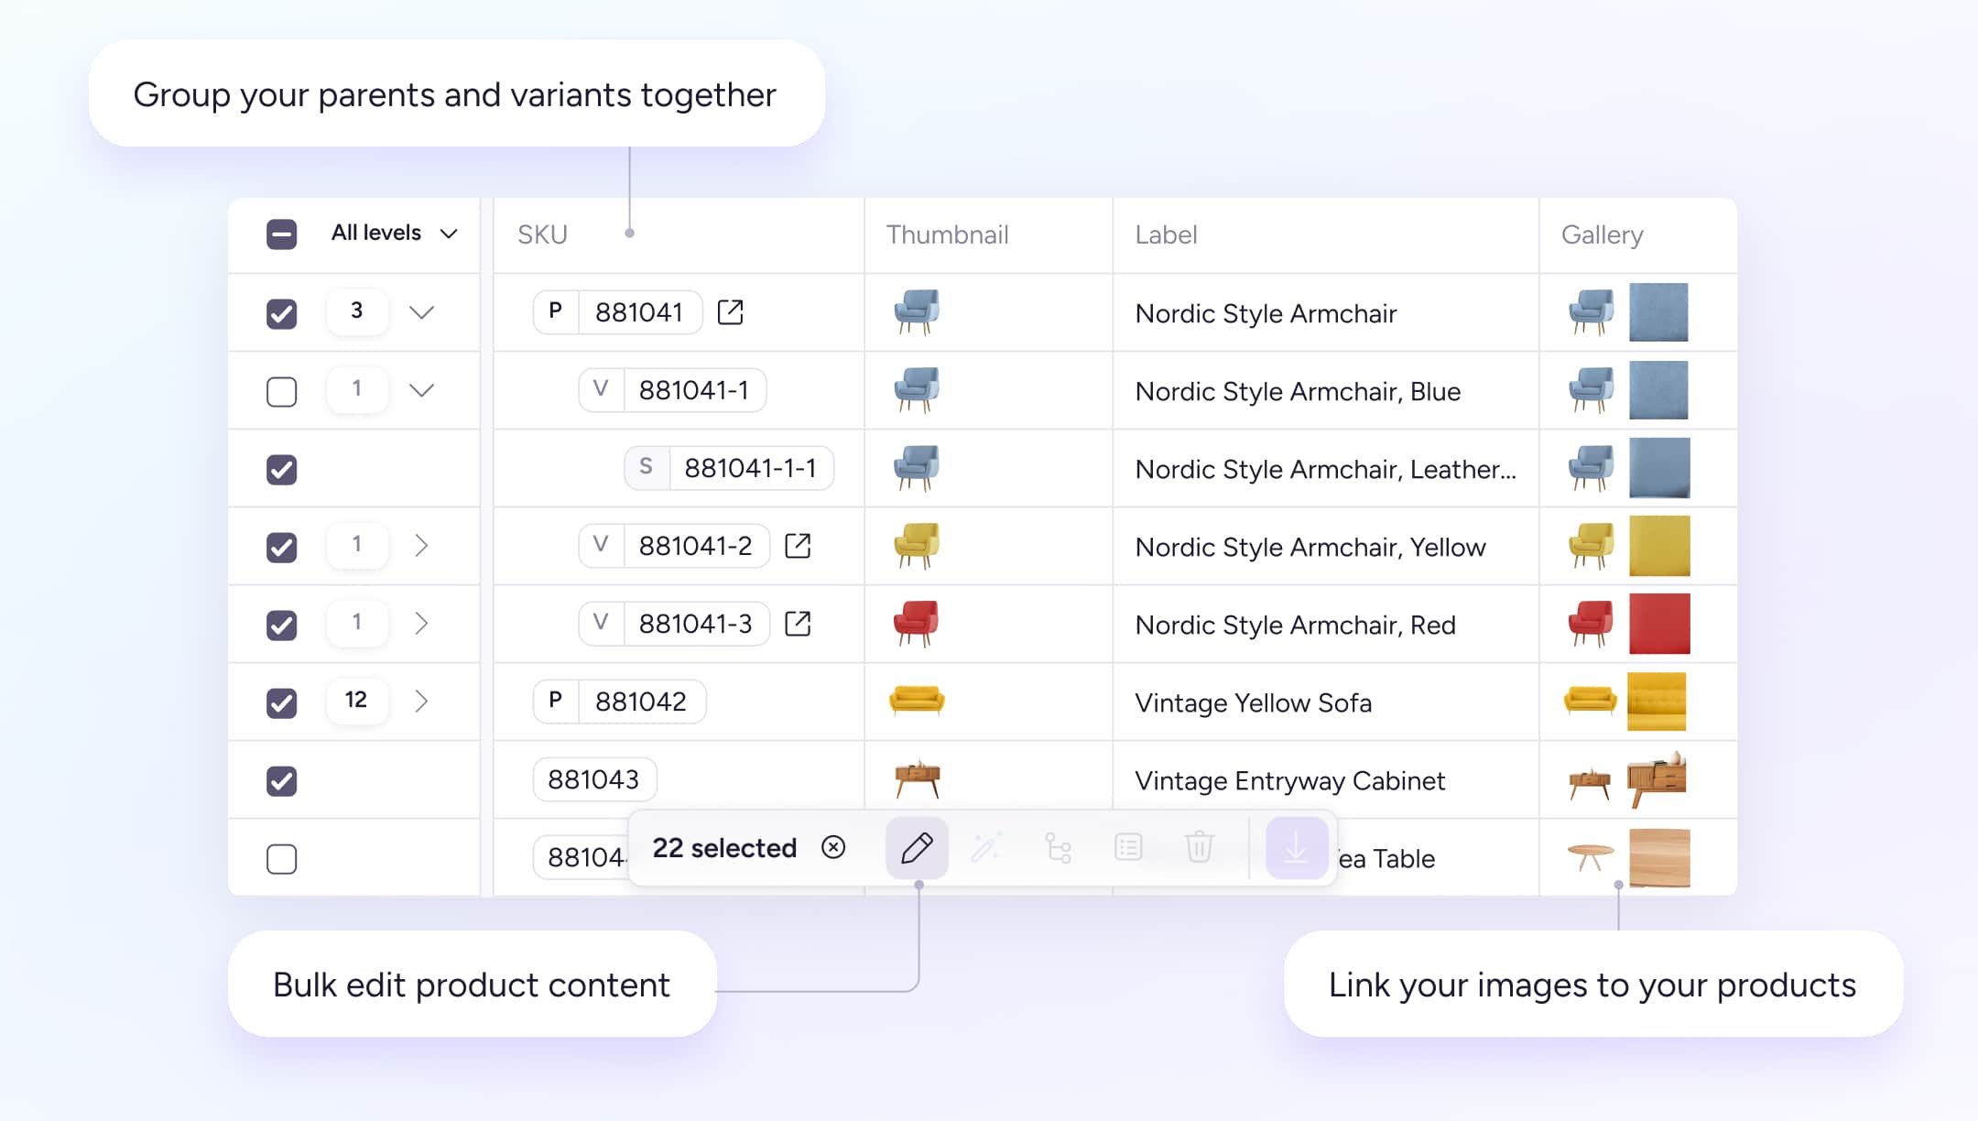Expand the Vintage Yellow Sofa row chevron
This screenshot has height=1121, width=1978.
pyautogui.click(x=421, y=702)
